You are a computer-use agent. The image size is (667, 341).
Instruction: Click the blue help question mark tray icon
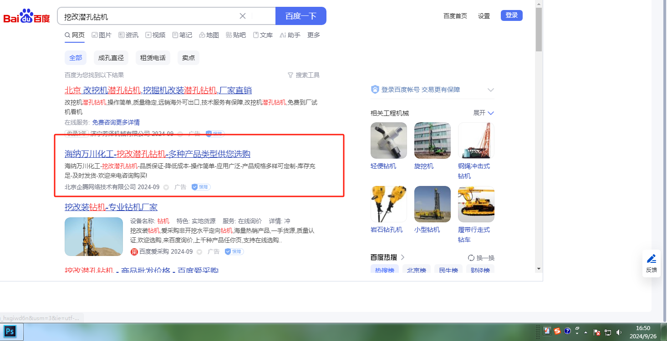567,331
